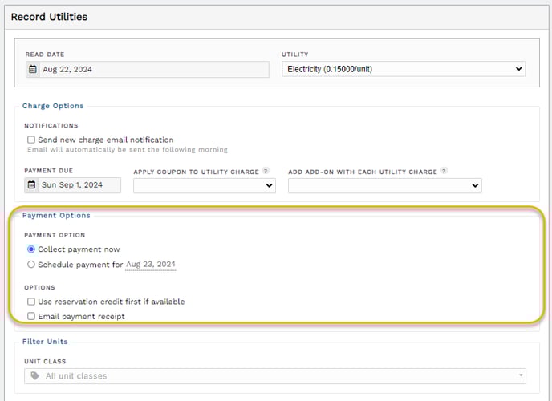Select the Collect payment now radio option
The height and width of the screenshot is (401, 552).
31,249
